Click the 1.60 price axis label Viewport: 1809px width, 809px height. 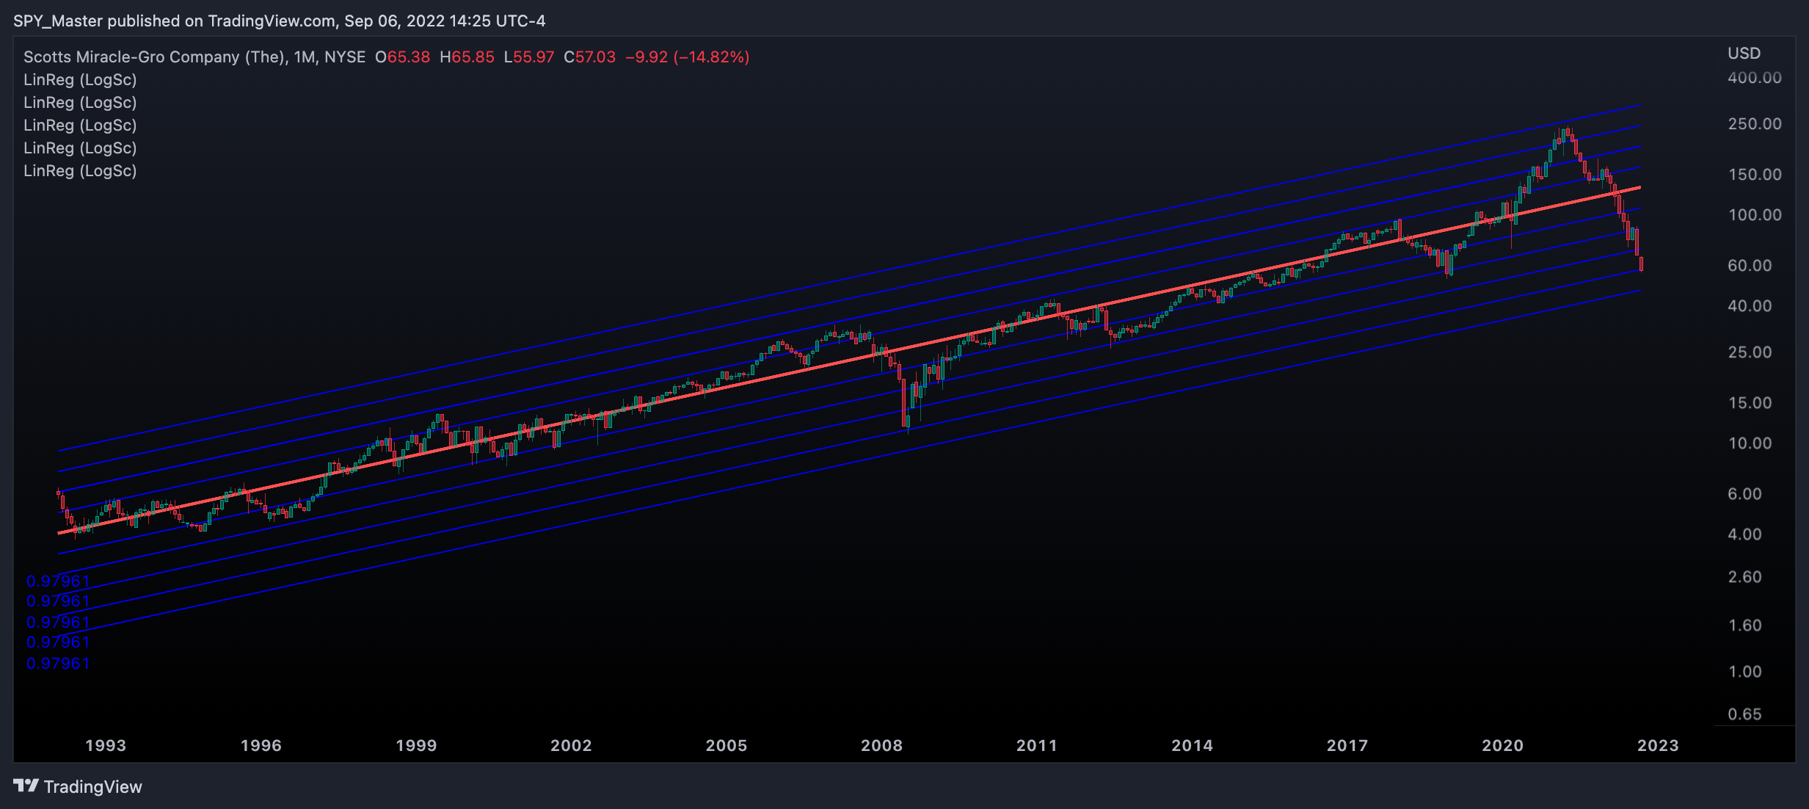(x=1745, y=625)
